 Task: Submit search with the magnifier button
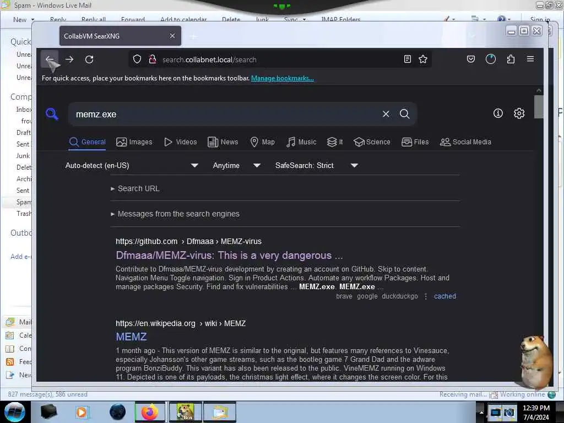tap(405, 114)
